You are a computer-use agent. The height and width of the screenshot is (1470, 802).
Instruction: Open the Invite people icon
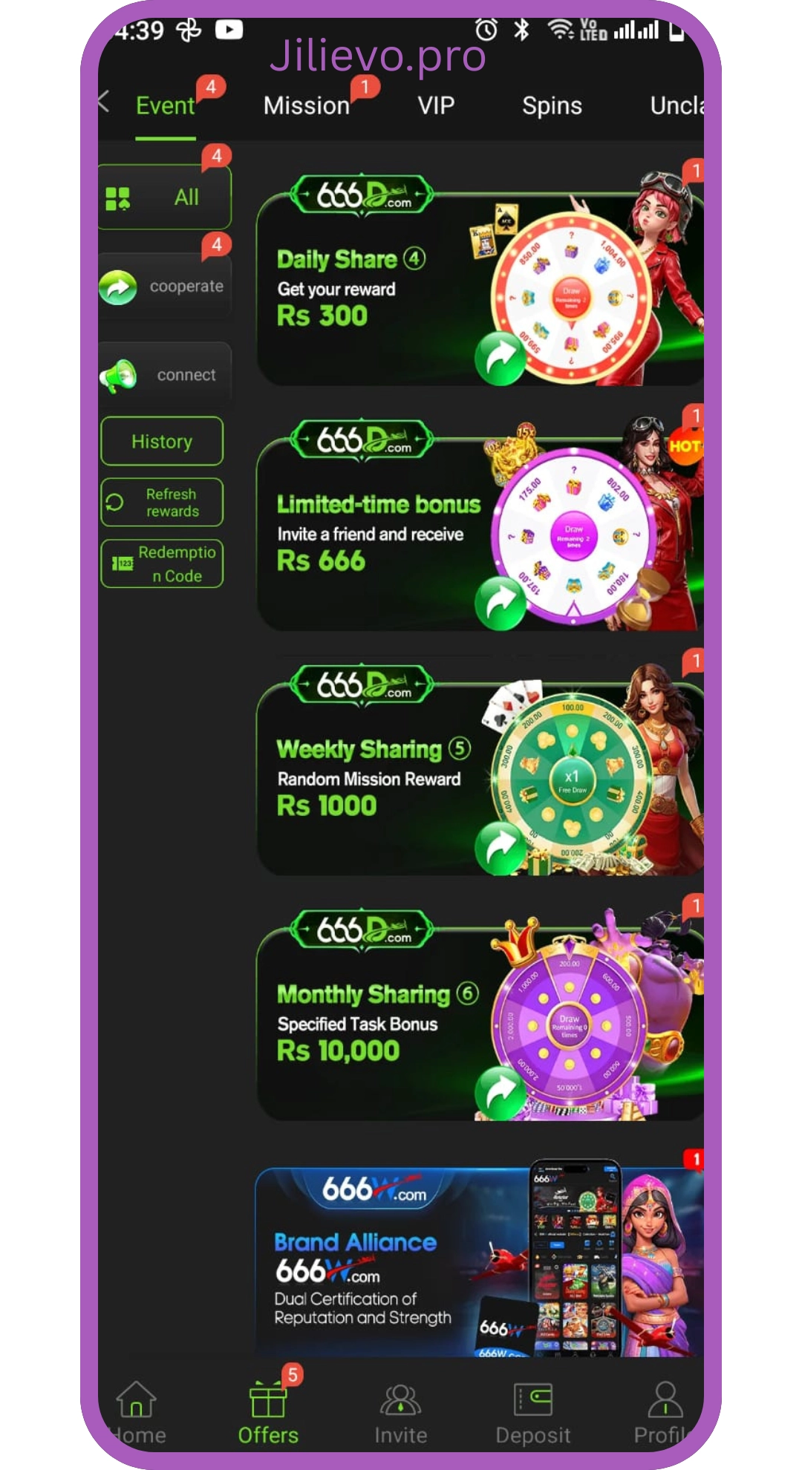(x=400, y=1400)
